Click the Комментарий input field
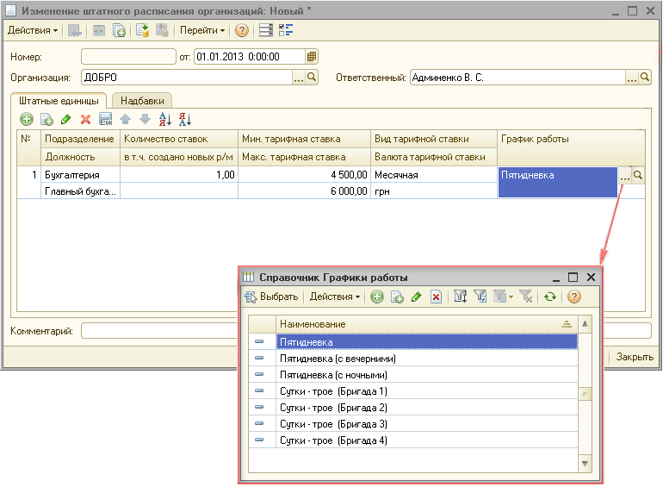 point(159,330)
